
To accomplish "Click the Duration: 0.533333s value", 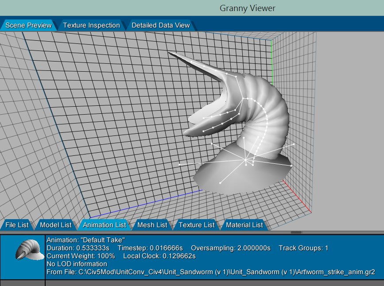I will point(78,248).
